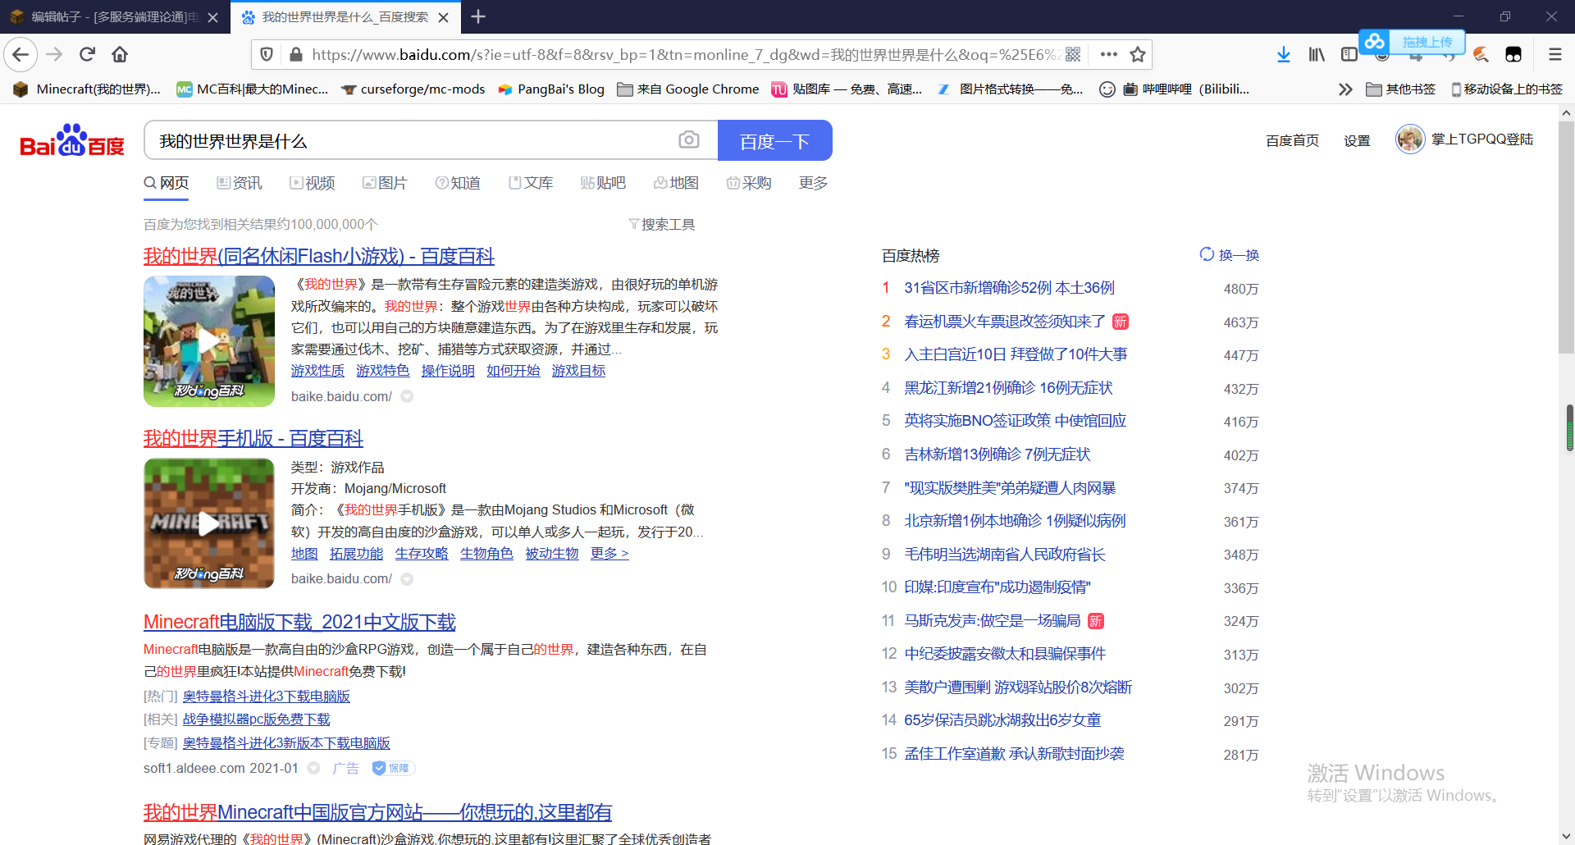Open the Firefox library icon
Screen dimensions: 1575x845
click(x=1317, y=55)
